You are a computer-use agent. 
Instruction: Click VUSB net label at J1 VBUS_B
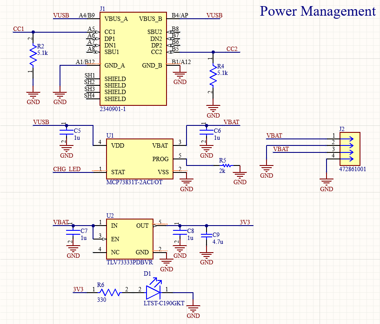(x=214, y=15)
